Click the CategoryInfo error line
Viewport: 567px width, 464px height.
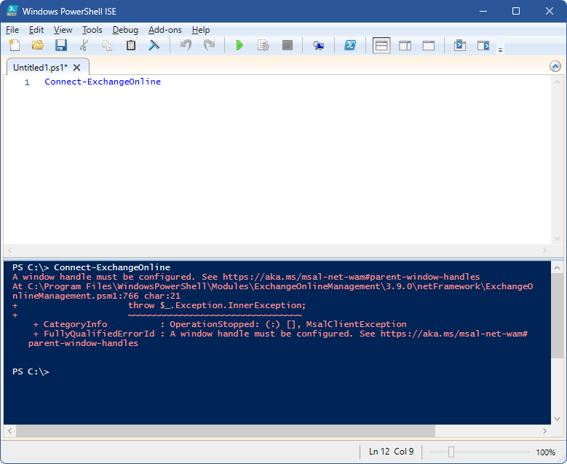pyautogui.click(x=220, y=324)
